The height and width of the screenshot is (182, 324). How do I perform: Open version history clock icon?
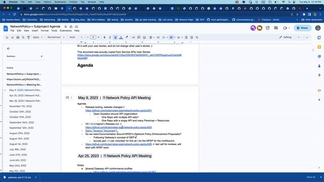[x=268, y=28]
